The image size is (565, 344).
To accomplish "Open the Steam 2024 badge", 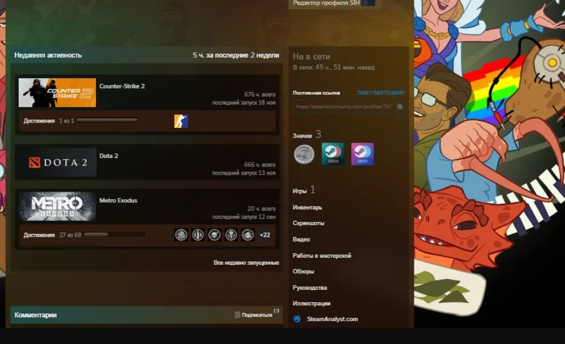I will click(333, 154).
